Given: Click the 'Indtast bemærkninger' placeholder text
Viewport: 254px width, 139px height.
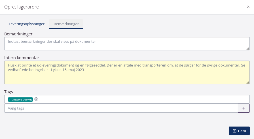Looking at the screenshot, I should pyautogui.click(x=52, y=41).
